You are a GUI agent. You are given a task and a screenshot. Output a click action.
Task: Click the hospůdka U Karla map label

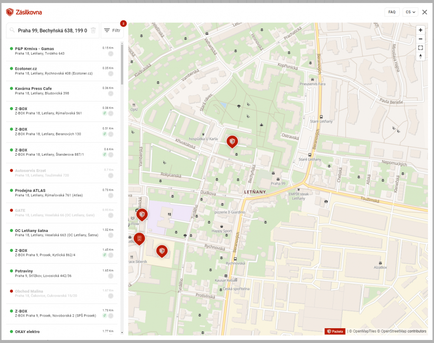coord(203,139)
